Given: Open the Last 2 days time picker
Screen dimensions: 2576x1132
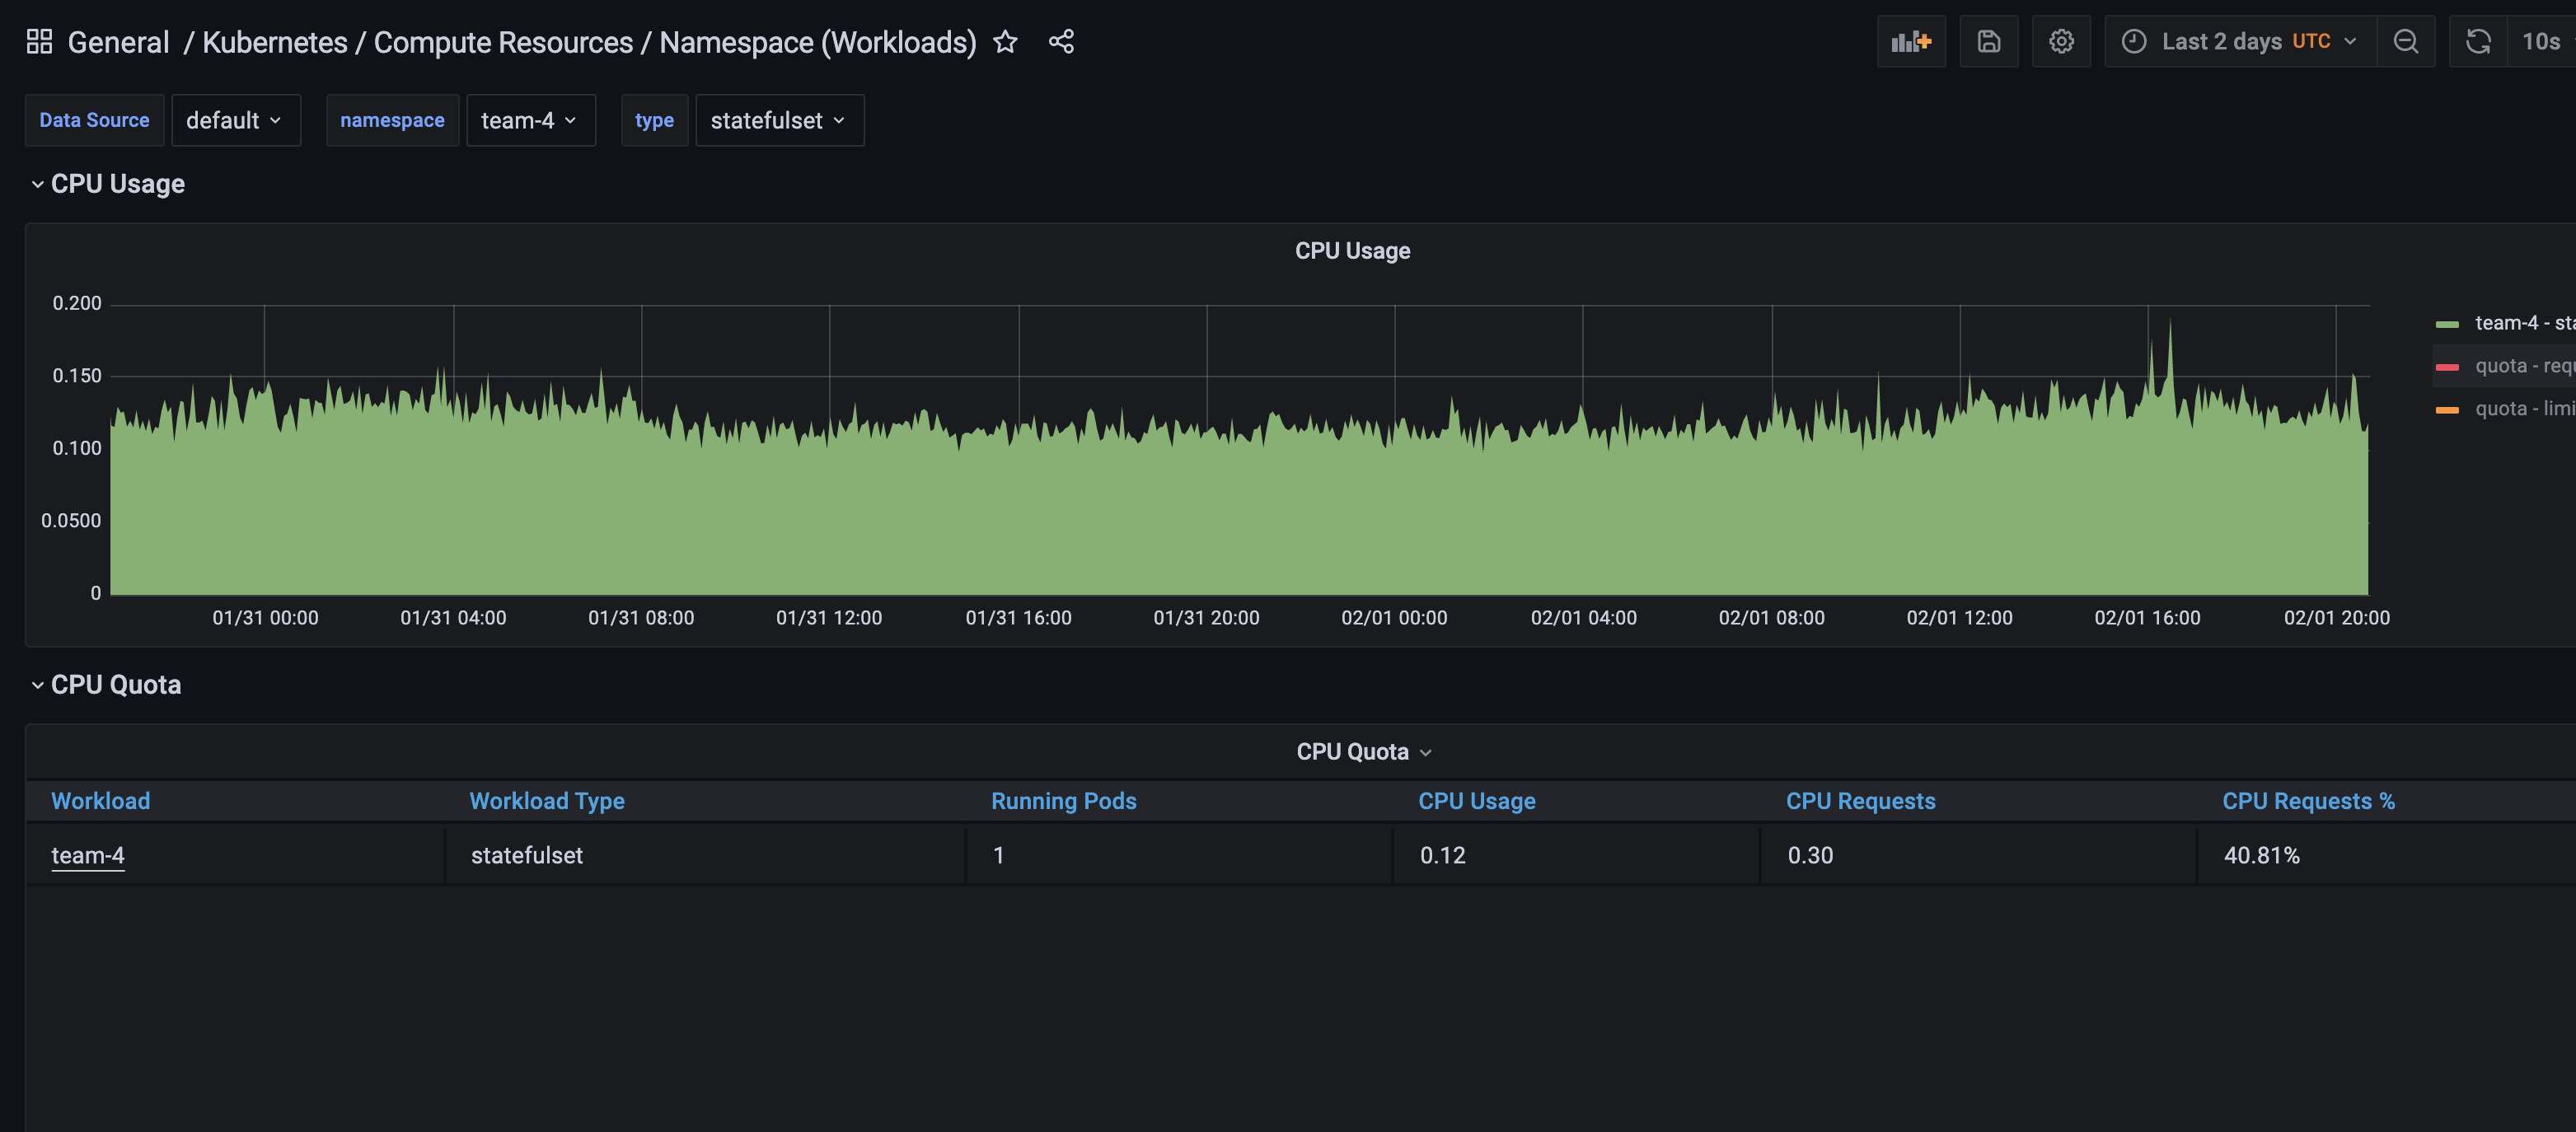Looking at the screenshot, I should click(x=2240, y=42).
